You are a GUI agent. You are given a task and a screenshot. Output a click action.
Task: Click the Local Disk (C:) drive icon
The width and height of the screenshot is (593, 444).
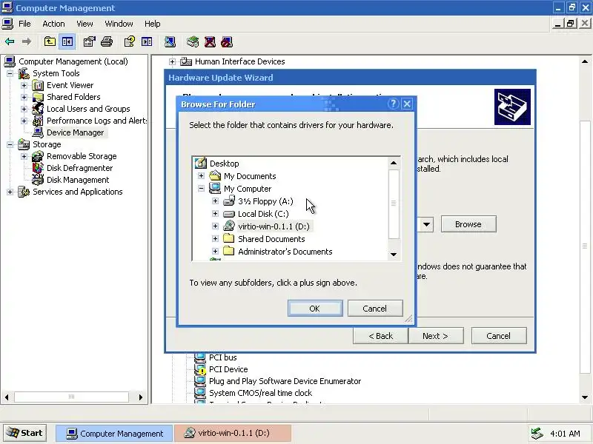(x=229, y=214)
